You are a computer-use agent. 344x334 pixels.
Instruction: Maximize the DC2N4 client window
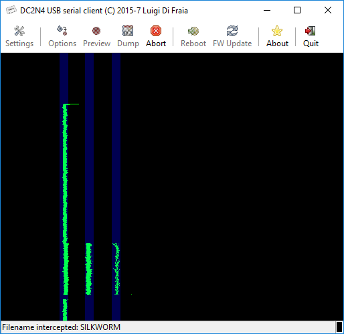coord(297,10)
